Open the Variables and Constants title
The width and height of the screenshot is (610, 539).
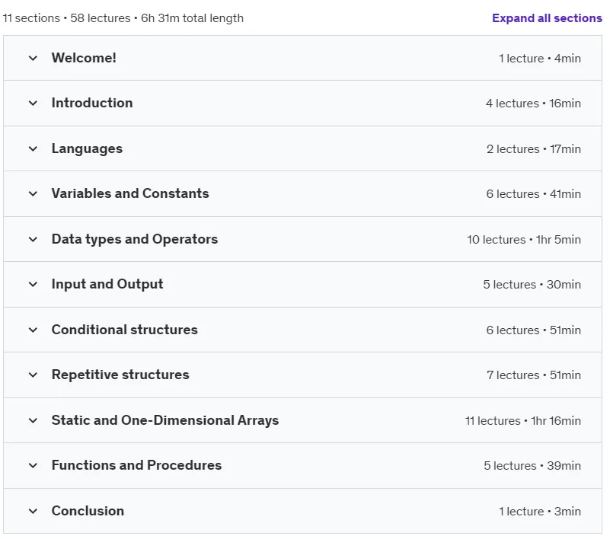click(x=130, y=193)
